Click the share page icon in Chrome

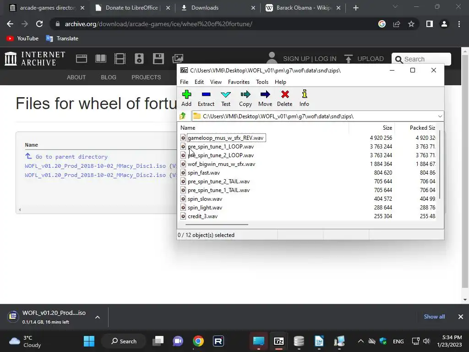[397, 24]
